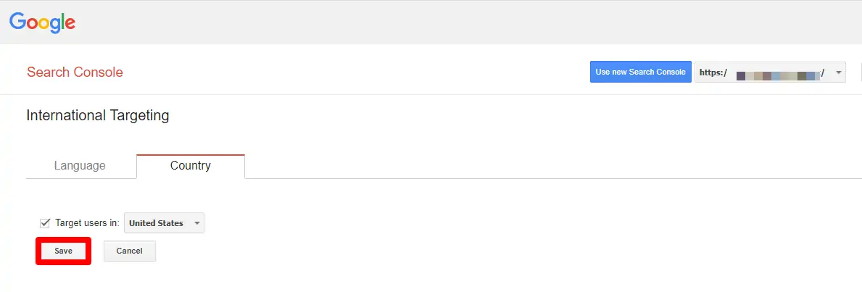Screen dimensions: 862x292
Task: Toggle the Target users in checkbox
Action: [x=45, y=223]
